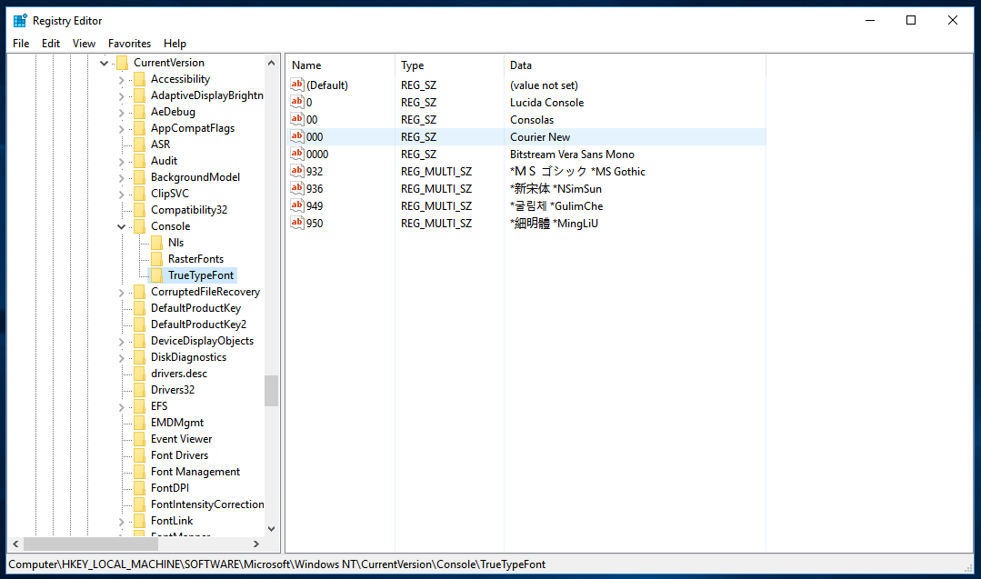Click the tree pane's scroll-down arrow

click(271, 528)
